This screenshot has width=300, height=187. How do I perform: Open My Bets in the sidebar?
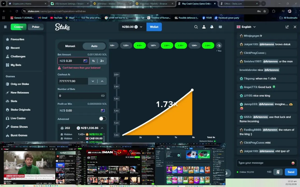[16, 65]
